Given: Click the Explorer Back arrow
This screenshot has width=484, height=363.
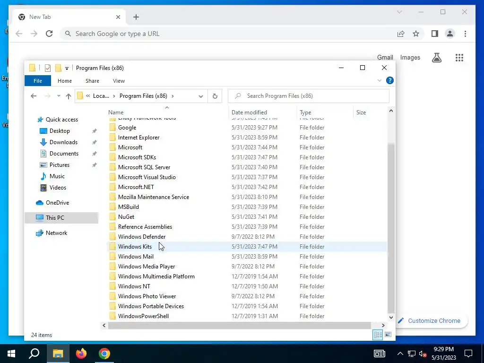Looking at the screenshot, I should point(34,96).
